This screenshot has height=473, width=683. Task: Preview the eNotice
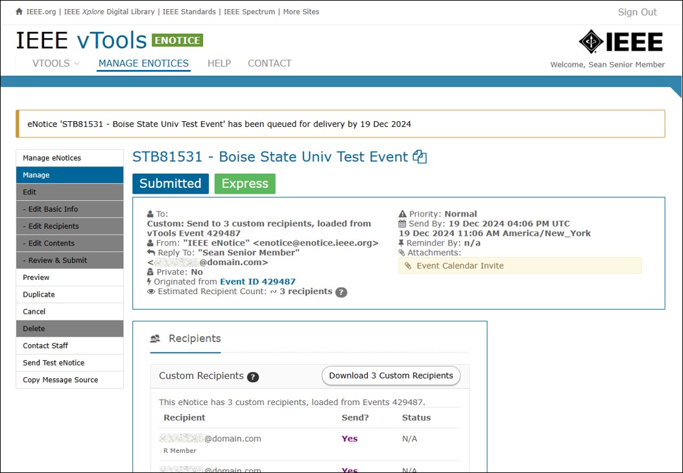click(x=69, y=277)
